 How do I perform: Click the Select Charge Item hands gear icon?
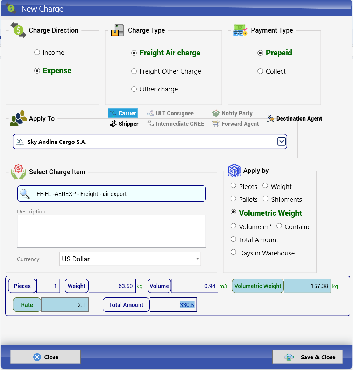tap(19, 172)
